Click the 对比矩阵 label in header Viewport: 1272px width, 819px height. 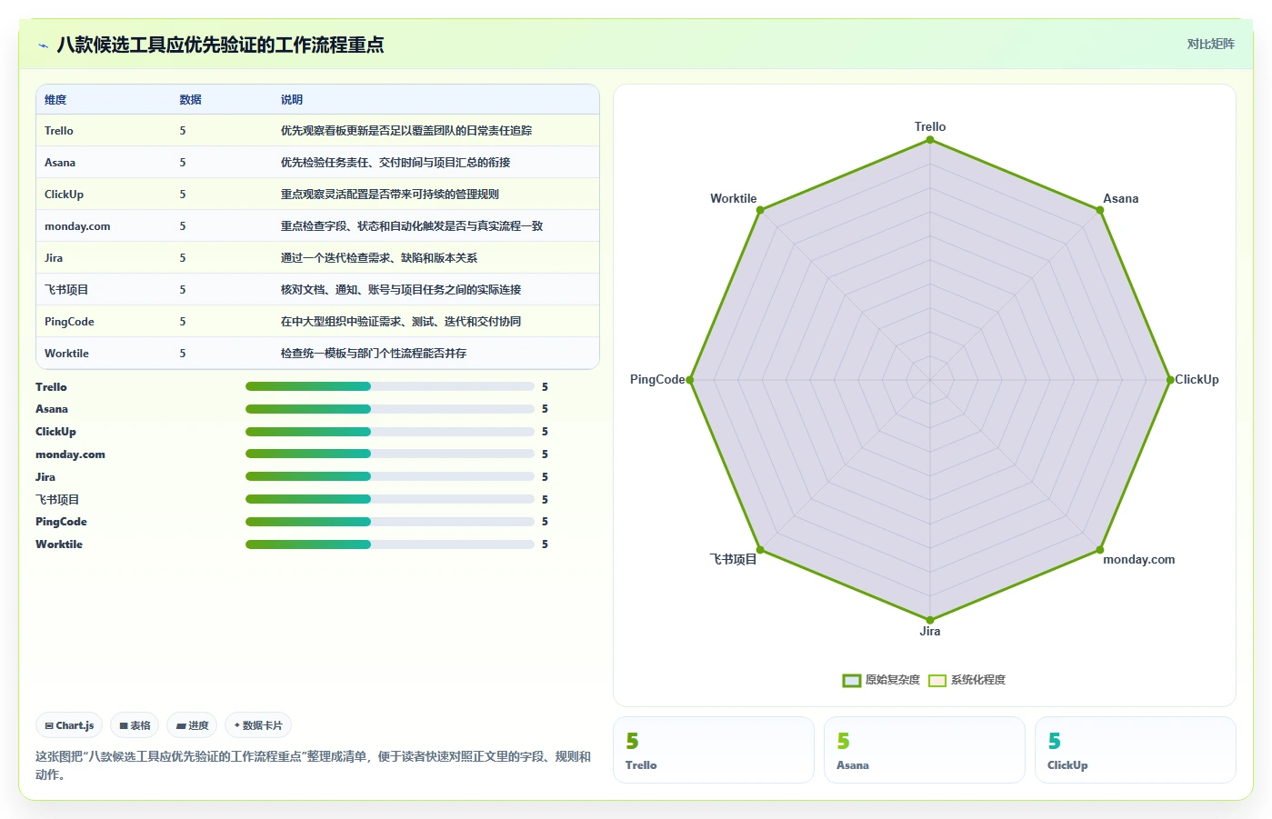pos(1210,44)
